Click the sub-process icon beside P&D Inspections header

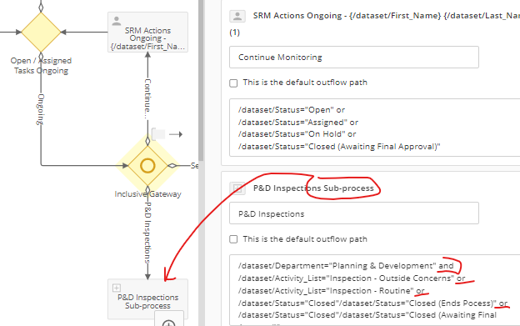(x=237, y=188)
